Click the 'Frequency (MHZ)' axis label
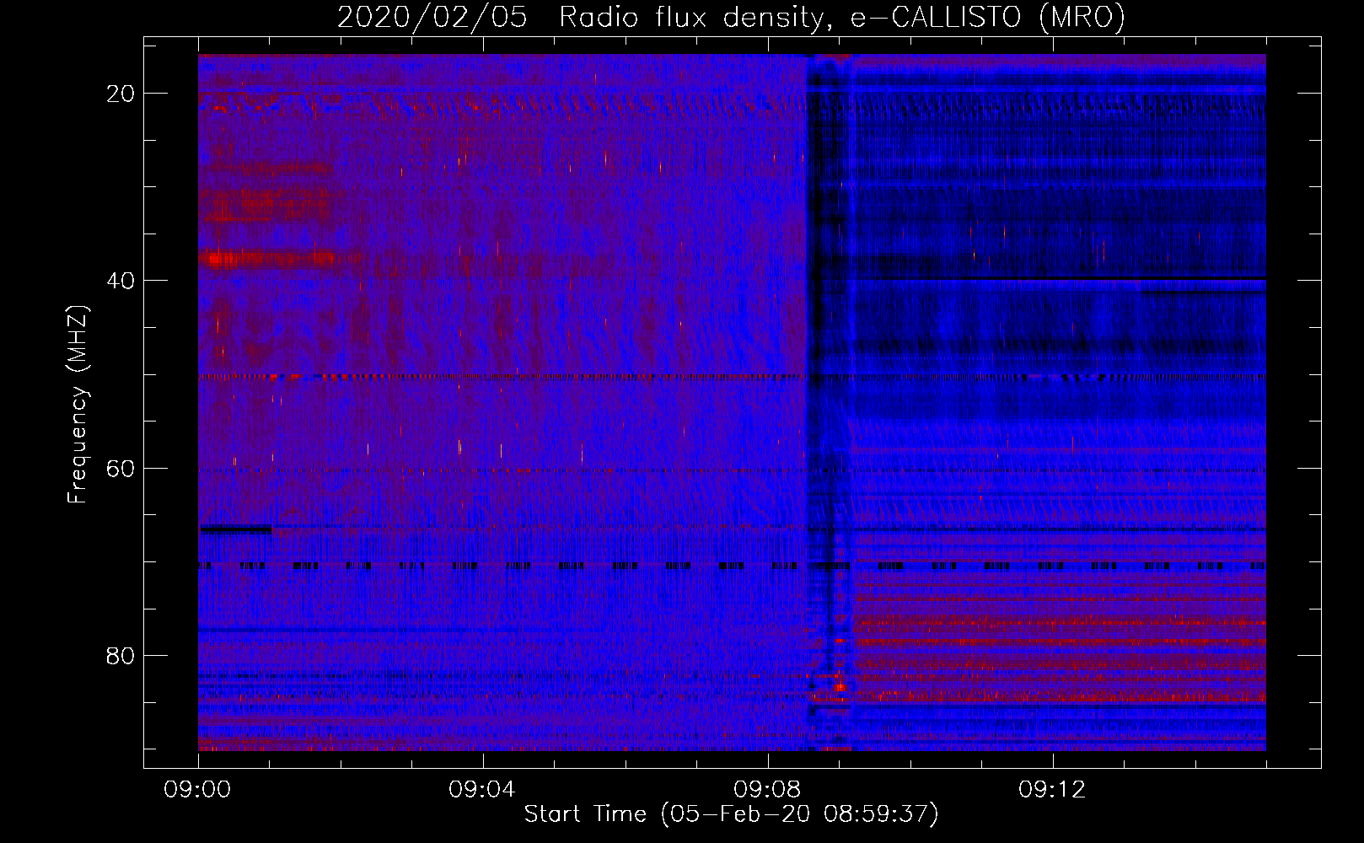The width and height of the screenshot is (1364, 843). pos(78,404)
